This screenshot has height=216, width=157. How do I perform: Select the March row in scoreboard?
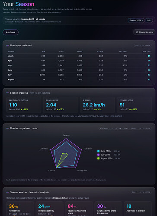point(79,56)
